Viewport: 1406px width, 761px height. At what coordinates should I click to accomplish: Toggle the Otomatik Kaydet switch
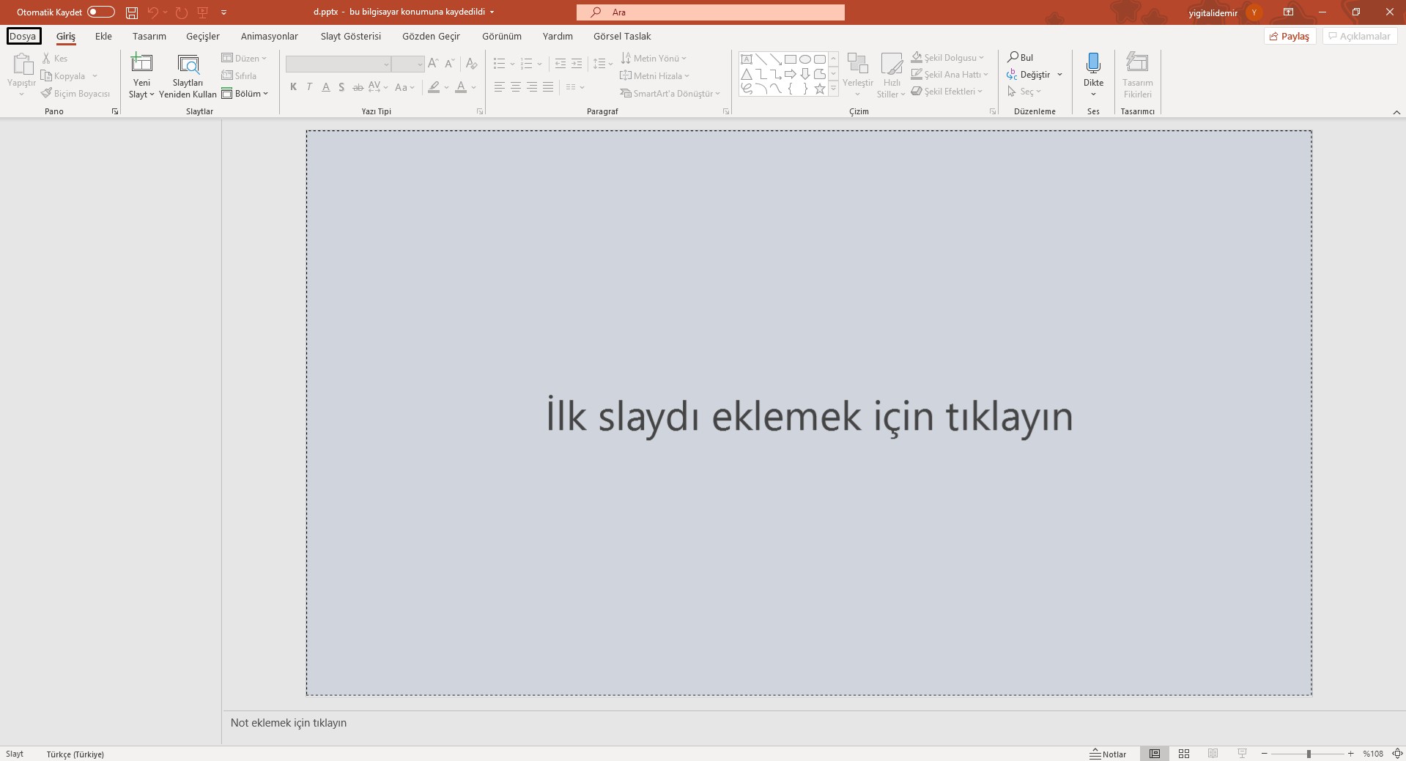[x=100, y=12]
